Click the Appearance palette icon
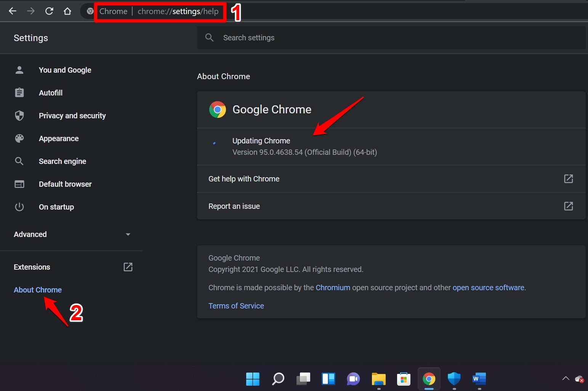The width and height of the screenshot is (588, 391). click(x=19, y=138)
